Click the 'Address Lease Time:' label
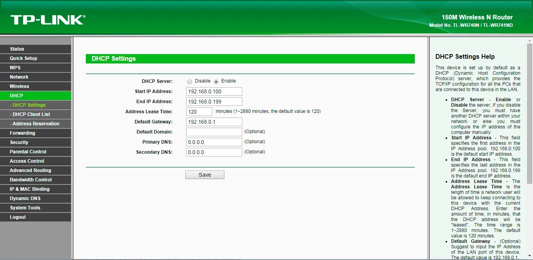Image resolution: width=533 pixels, height=260 pixels. [x=149, y=112]
